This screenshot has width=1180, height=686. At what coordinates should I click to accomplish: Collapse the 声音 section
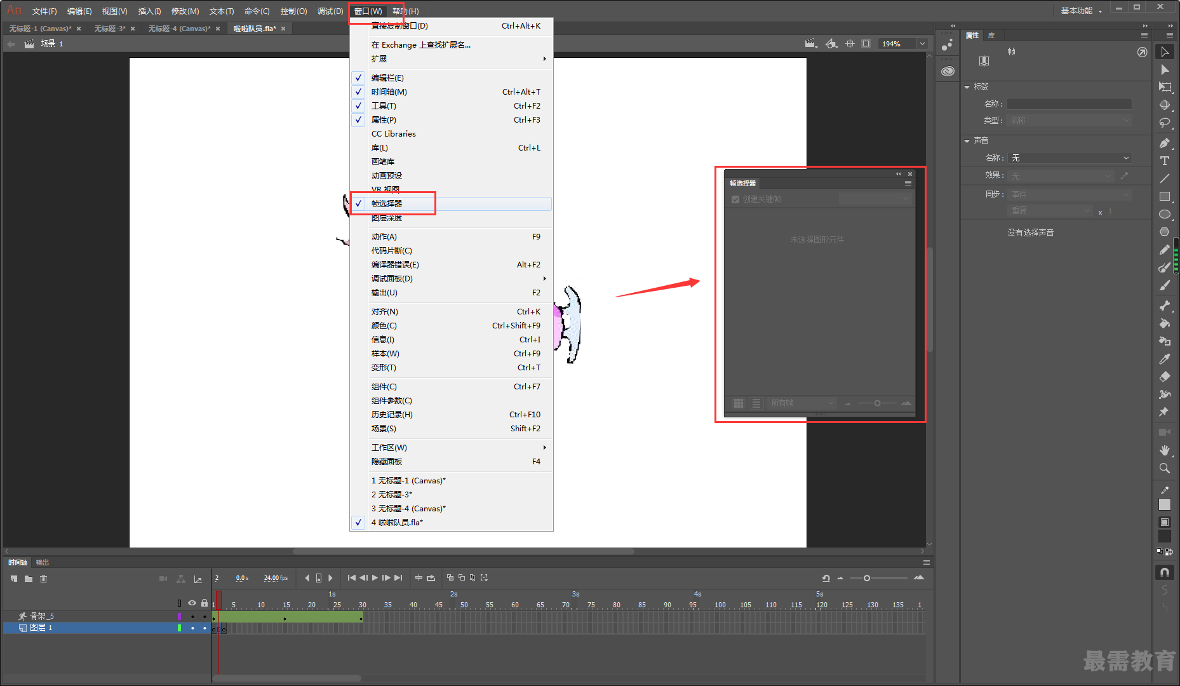coord(967,141)
